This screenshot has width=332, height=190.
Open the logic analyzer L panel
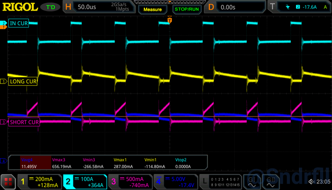220,182
